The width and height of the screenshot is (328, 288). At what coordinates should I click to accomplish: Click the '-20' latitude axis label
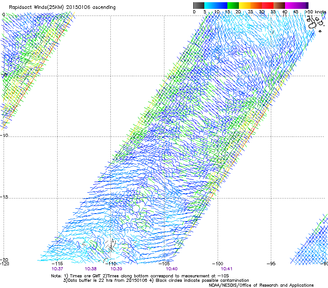pos(4,260)
